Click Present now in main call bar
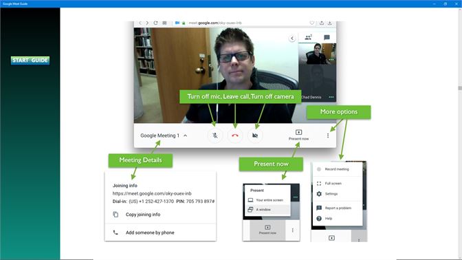Screen dimensions: 462x260 [x=298, y=135]
